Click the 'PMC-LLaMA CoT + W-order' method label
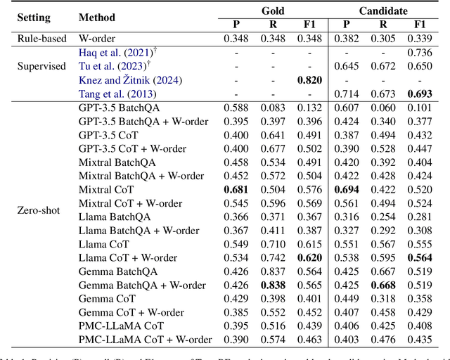Image resolution: width=450 pixels, height=360 pixels. click(146, 340)
